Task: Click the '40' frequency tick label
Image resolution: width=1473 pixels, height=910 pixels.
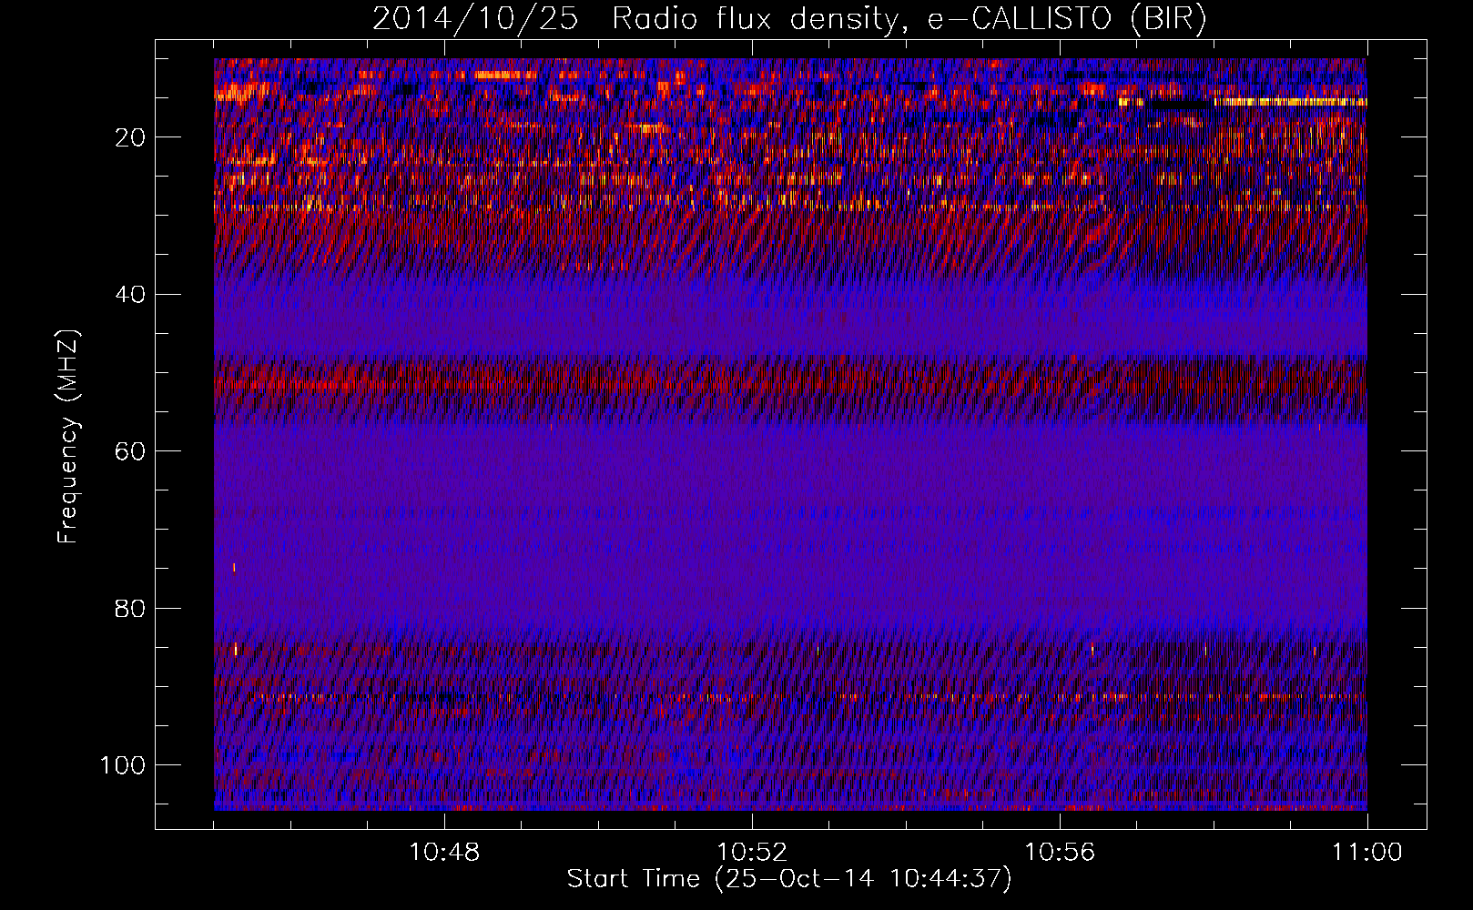Action: point(131,295)
